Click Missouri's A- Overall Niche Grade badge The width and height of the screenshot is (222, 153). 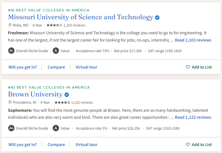pos(11,51)
